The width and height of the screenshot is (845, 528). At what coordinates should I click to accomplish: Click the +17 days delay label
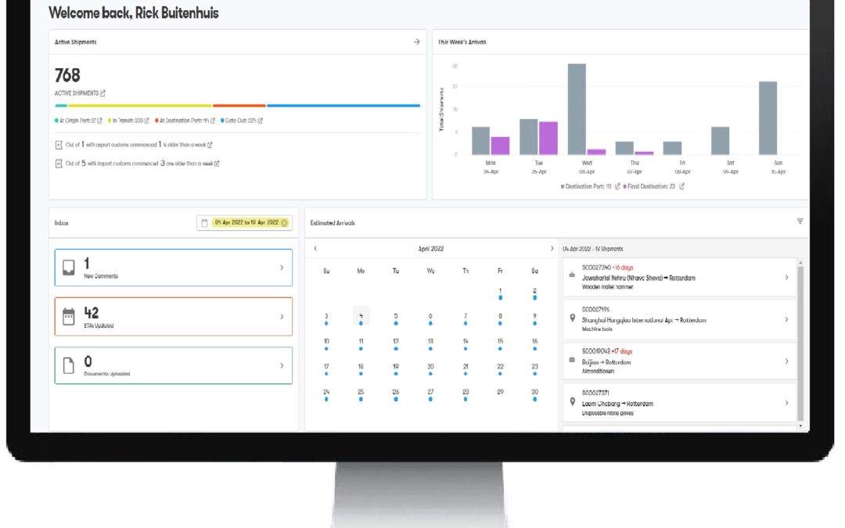[x=621, y=351]
